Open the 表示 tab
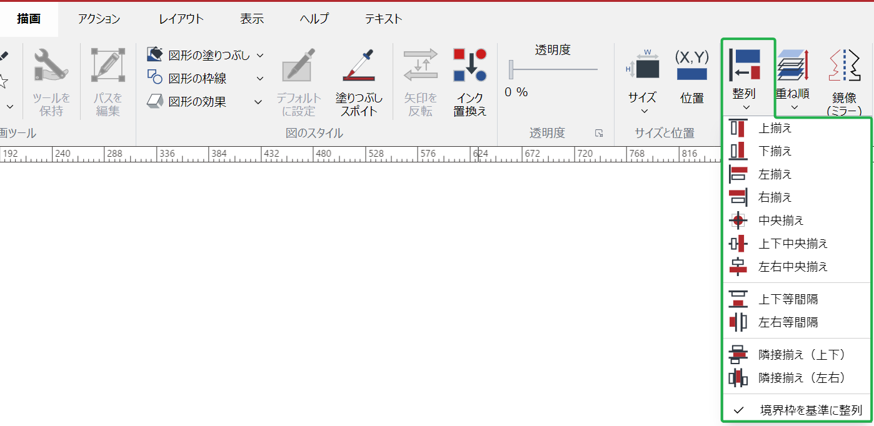874x426 pixels. (252, 19)
